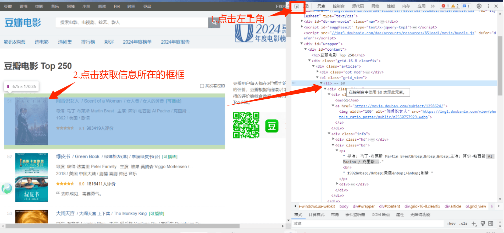
Task: Open the 无障碍功能 accessibility tab
Action: tap(420, 215)
